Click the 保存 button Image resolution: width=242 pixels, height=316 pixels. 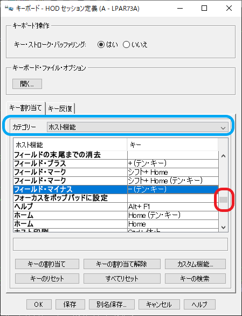[70, 304]
